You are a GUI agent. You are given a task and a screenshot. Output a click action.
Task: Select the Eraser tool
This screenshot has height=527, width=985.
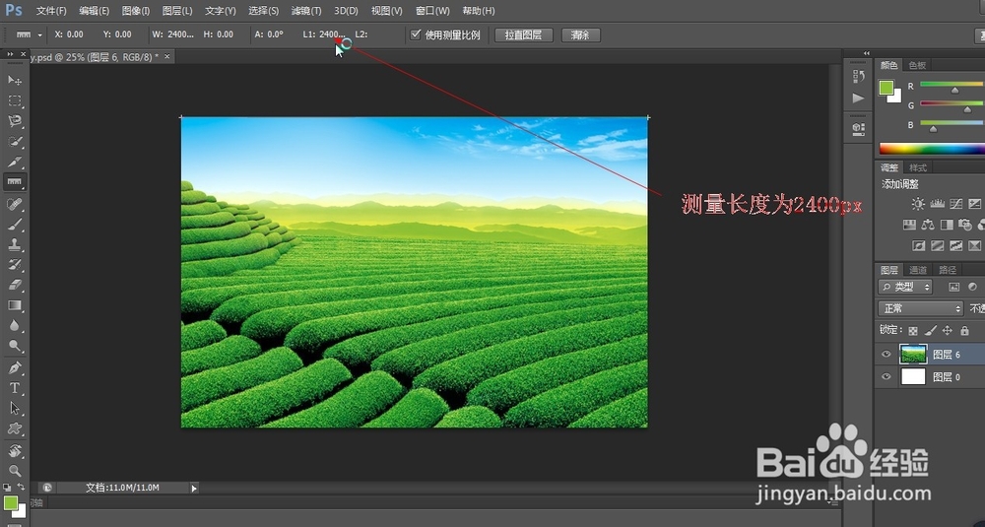coord(15,285)
